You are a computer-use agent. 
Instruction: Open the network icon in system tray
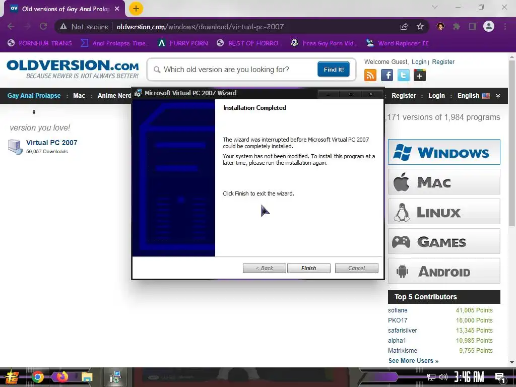431,377
